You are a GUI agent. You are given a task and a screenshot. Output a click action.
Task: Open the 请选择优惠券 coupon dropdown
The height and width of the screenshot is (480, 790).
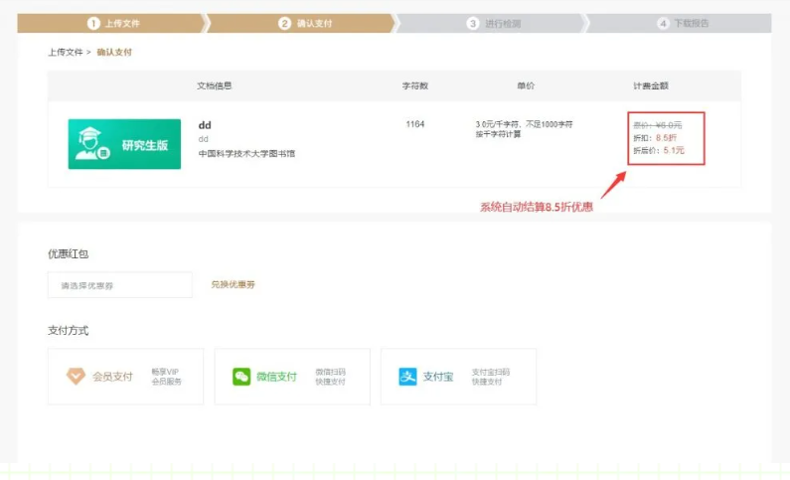[119, 285]
